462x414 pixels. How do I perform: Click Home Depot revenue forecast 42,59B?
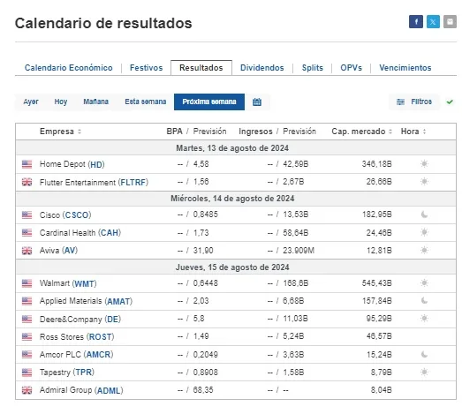[x=296, y=164]
